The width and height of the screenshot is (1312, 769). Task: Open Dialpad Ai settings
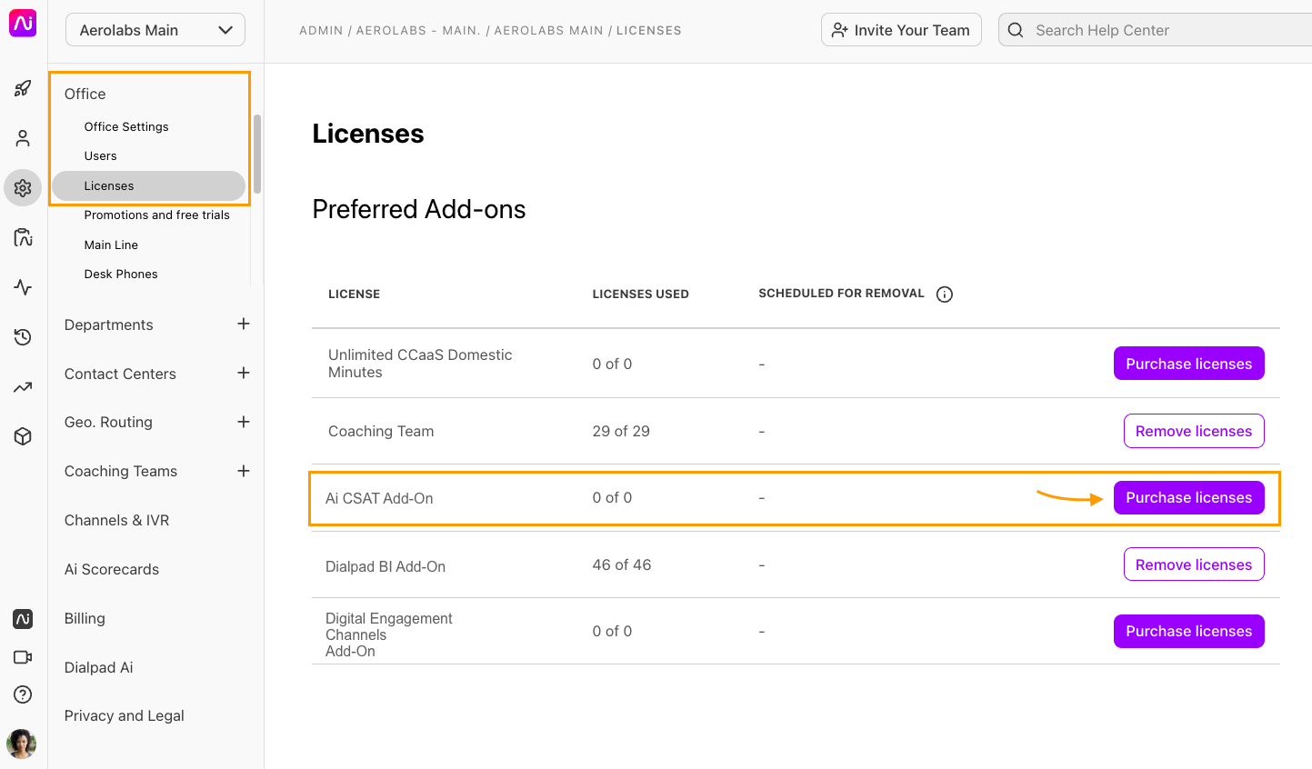coord(98,667)
